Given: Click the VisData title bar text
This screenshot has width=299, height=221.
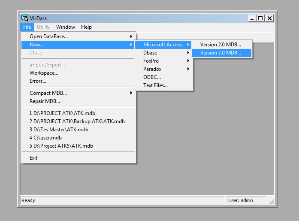Looking at the screenshot, I should [38, 18].
